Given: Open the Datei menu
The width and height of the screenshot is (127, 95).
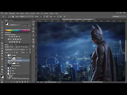Looking at the screenshot, I should click(6, 13).
